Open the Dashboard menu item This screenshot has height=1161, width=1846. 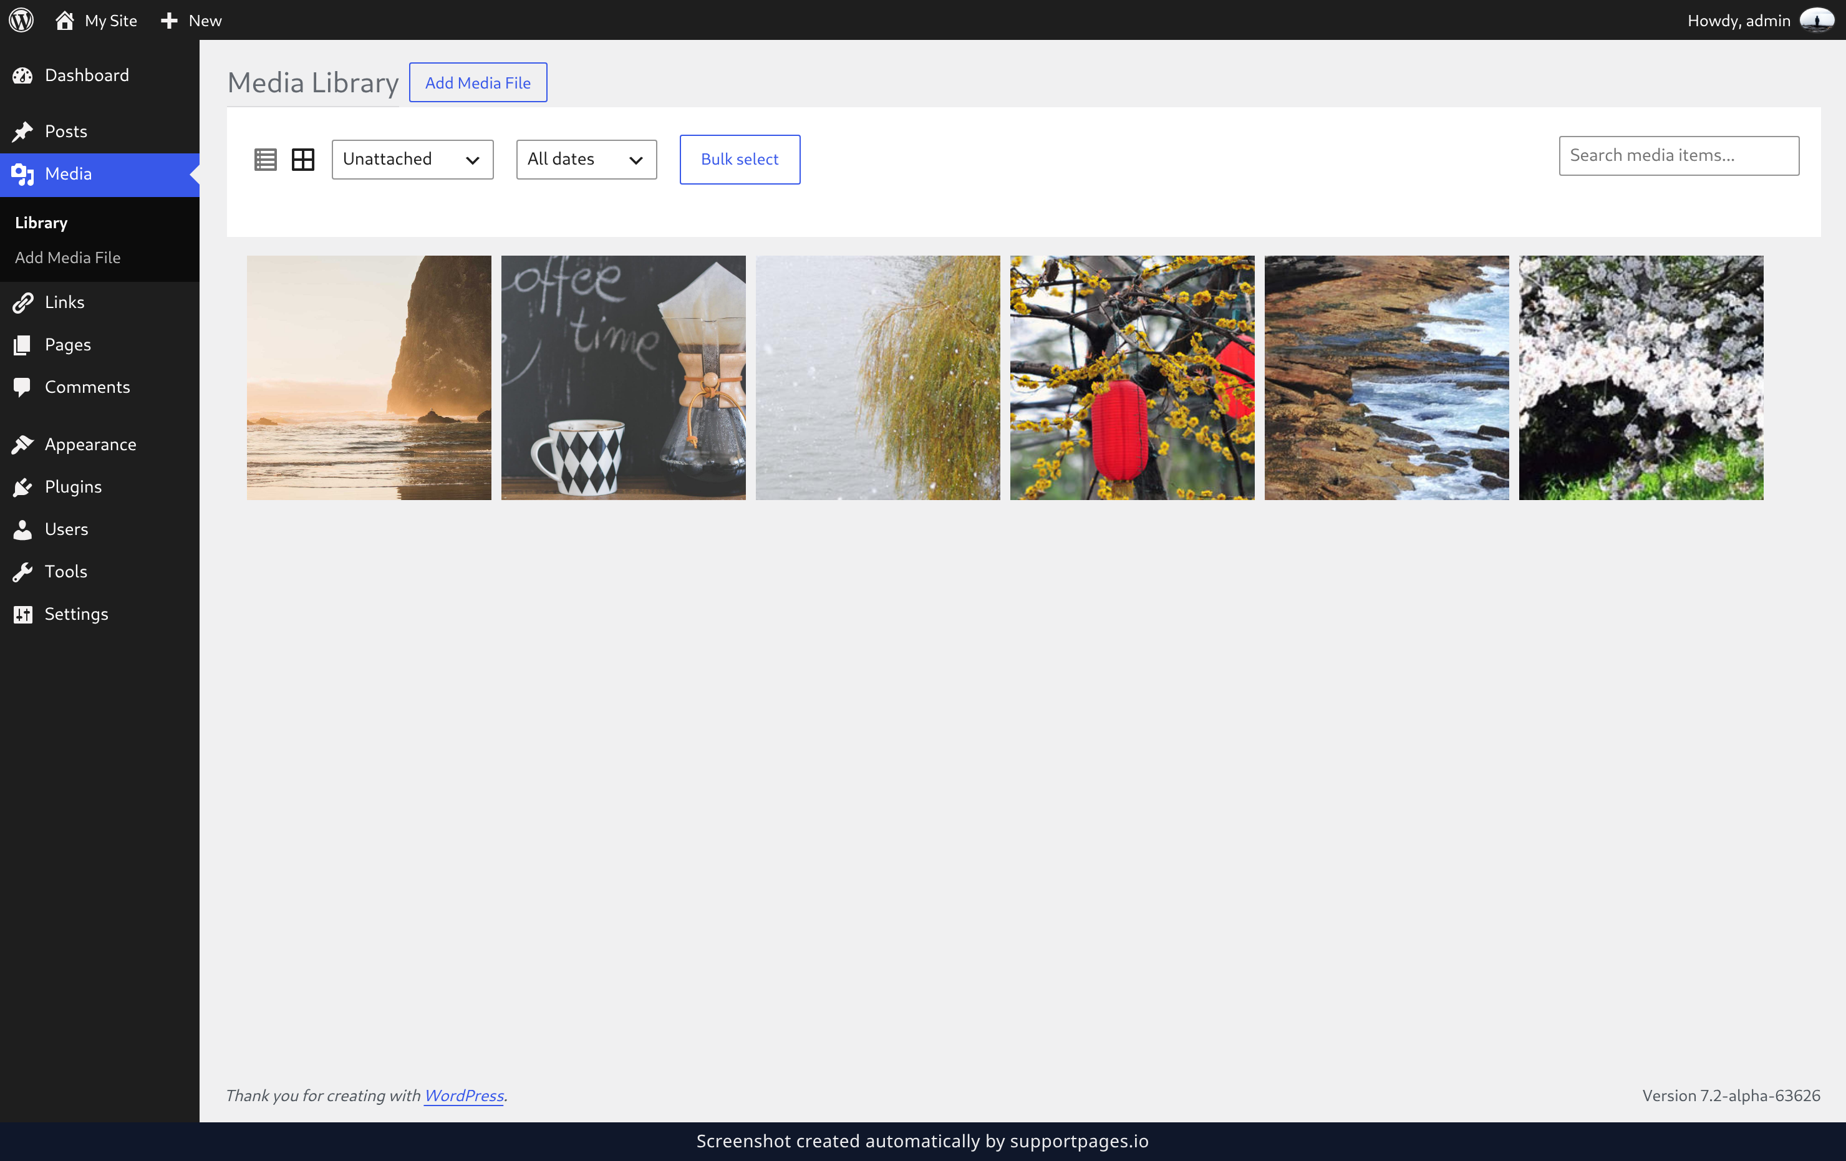tap(100, 75)
